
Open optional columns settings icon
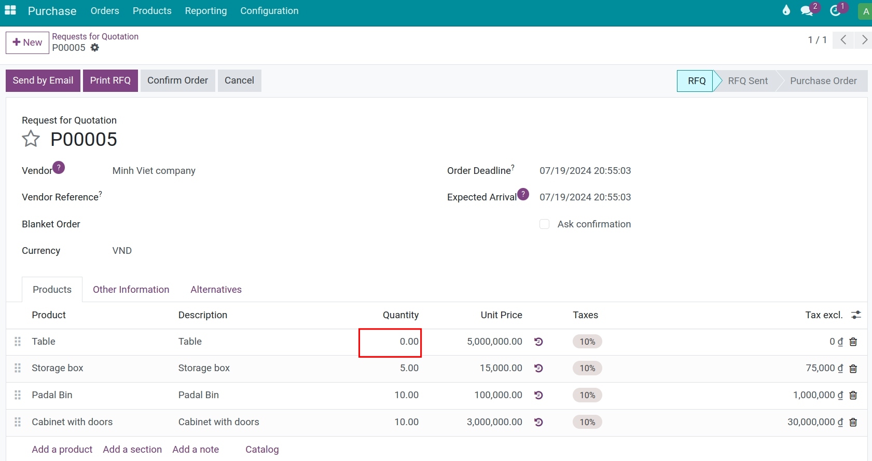click(x=856, y=315)
